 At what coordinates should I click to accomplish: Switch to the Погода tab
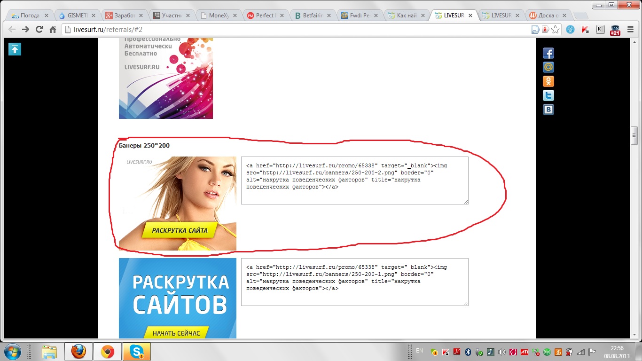[31, 16]
